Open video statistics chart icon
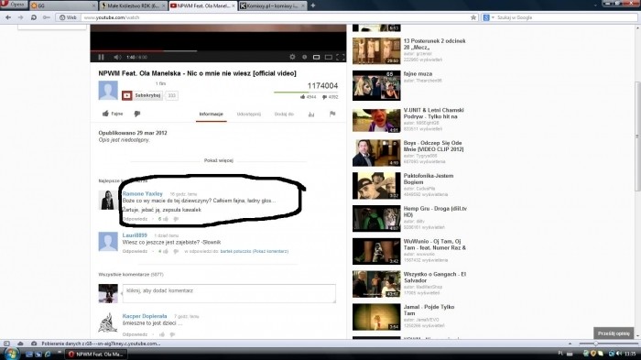The width and height of the screenshot is (641, 360). pos(311,115)
